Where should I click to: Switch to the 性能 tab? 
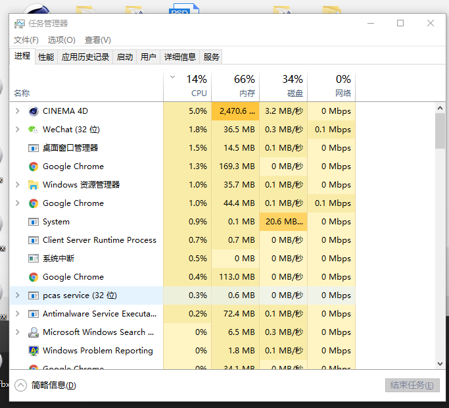point(46,57)
